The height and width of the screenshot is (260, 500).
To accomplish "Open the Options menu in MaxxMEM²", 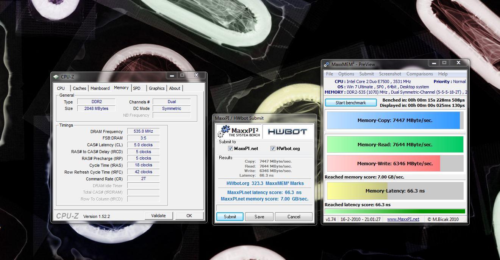I will pos(346,74).
